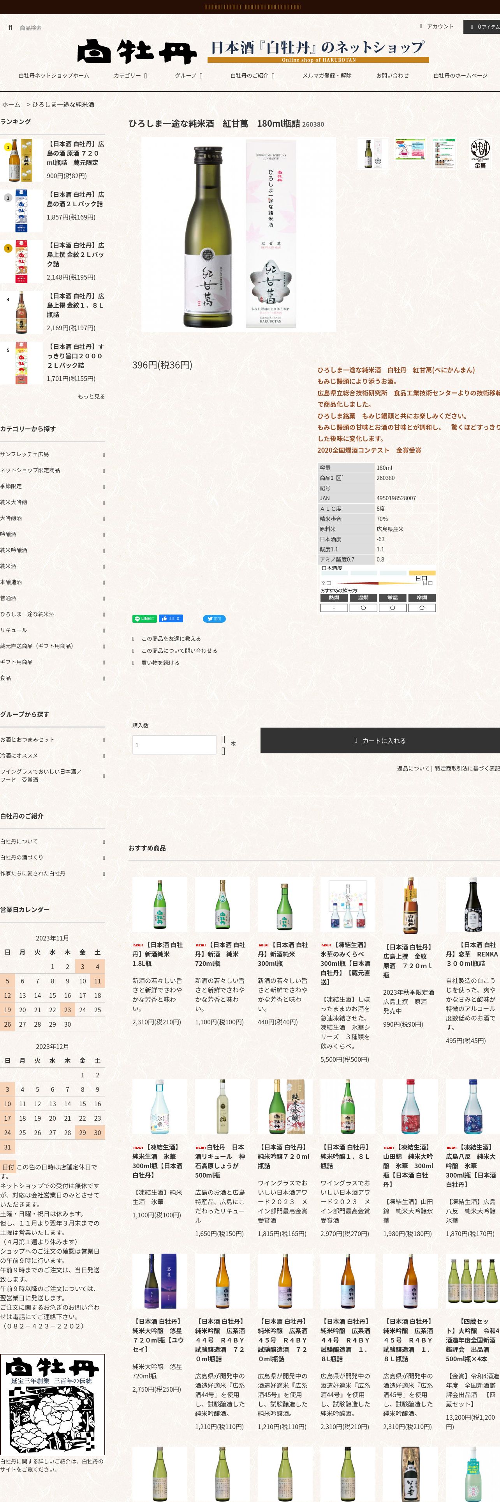
Task: Open 純米大吟醸 category
Action: pyautogui.click(x=53, y=501)
